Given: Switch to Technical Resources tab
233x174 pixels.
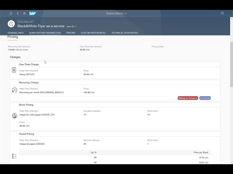Looking at the screenshot, I should click(x=125, y=33).
